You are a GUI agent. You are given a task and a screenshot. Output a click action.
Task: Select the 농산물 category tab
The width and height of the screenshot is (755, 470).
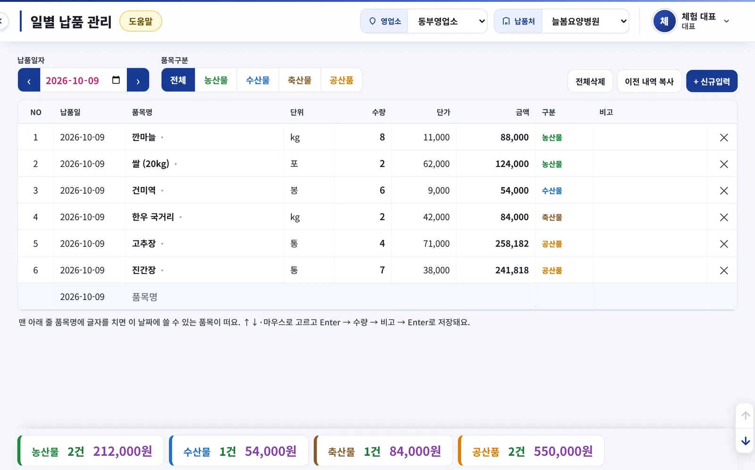tap(216, 80)
